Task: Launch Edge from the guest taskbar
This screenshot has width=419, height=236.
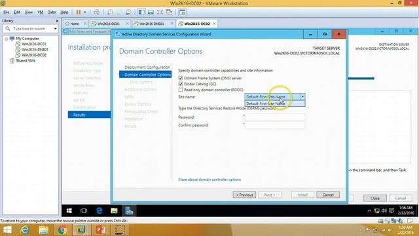Action: point(99,211)
